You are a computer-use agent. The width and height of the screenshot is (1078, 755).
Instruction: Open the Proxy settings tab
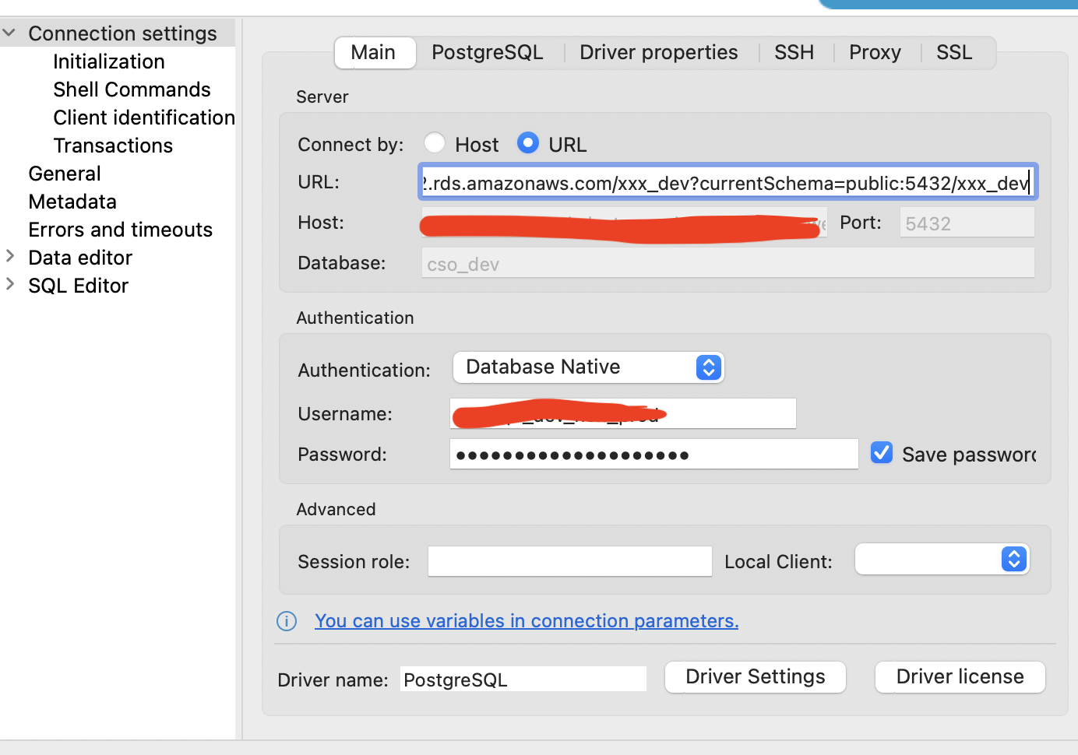875,52
